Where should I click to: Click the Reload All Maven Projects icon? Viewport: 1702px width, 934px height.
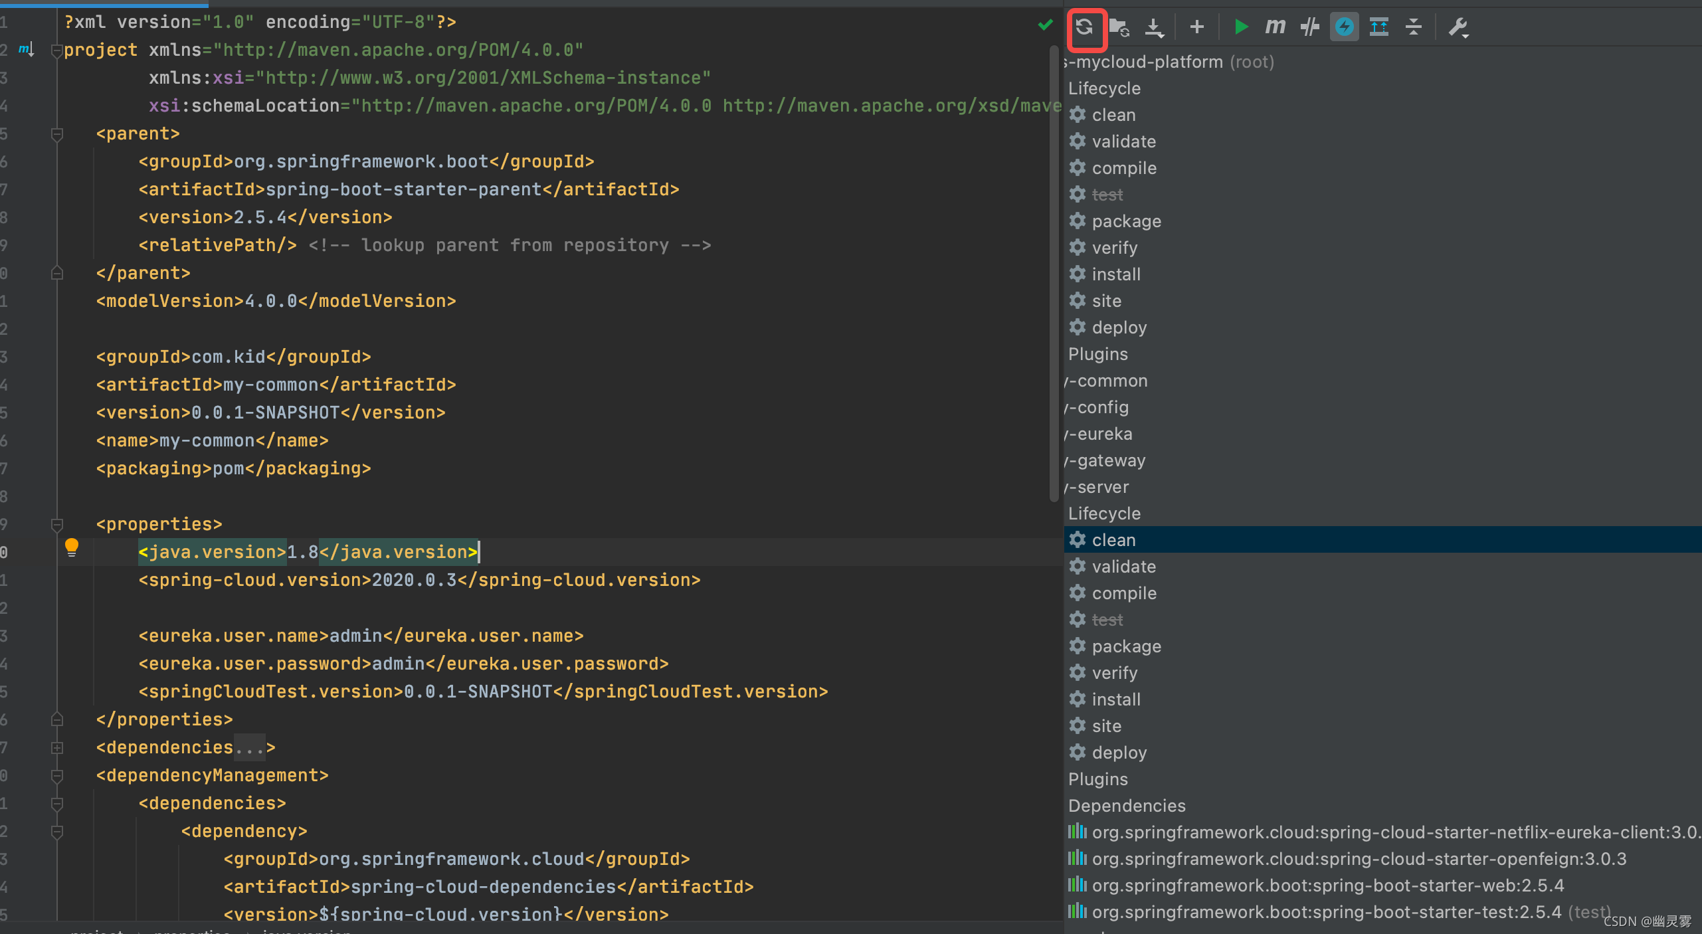tap(1086, 27)
